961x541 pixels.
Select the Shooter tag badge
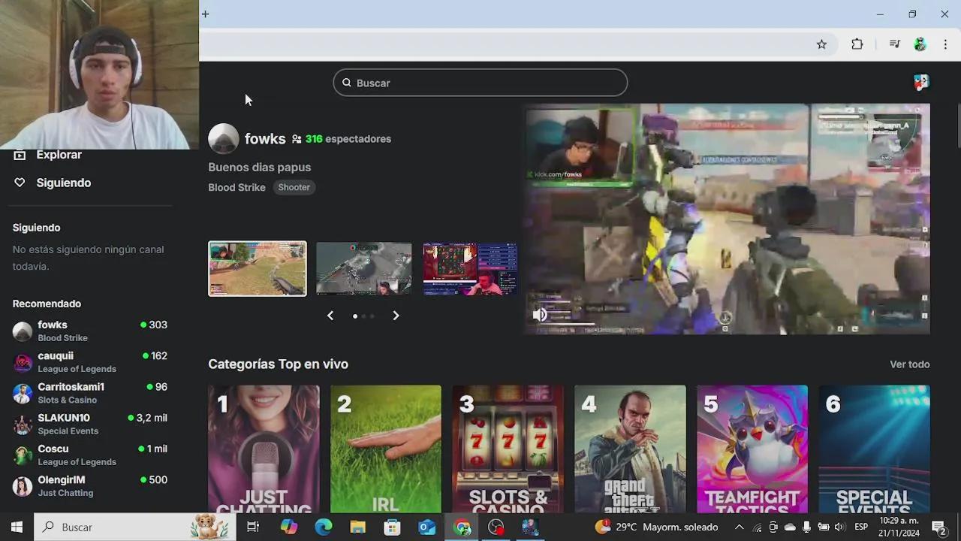coord(294,187)
